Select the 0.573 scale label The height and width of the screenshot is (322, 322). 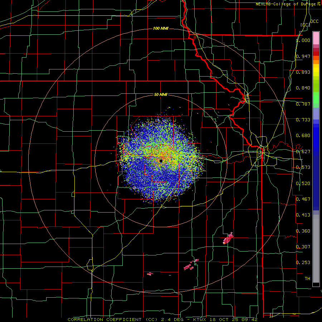point(303,167)
